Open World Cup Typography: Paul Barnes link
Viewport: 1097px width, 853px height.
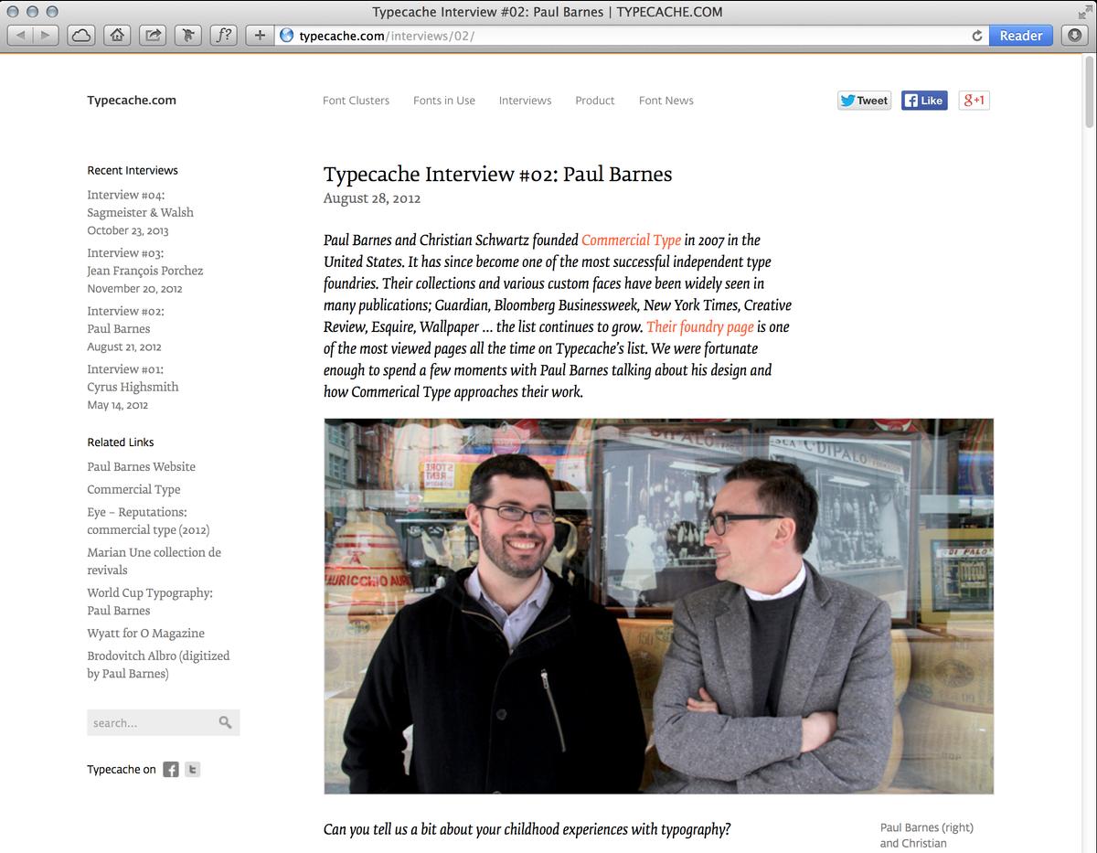(150, 602)
